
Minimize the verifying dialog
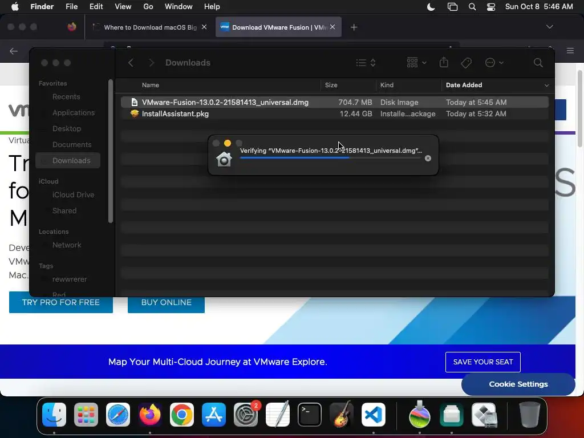point(227,143)
